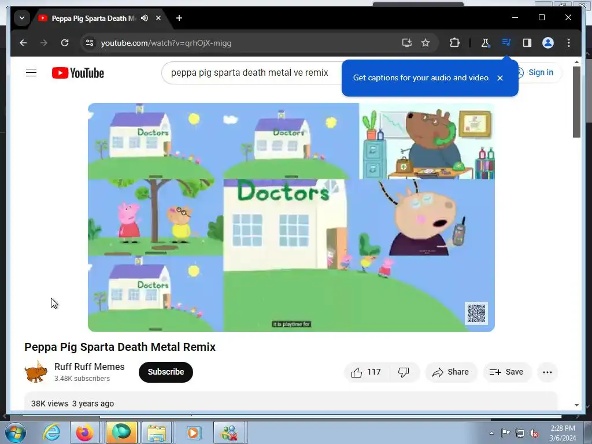Image resolution: width=592 pixels, height=444 pixels.
Task: Expand the 38K views description box
Action: click(291, 402)
